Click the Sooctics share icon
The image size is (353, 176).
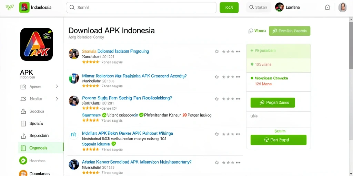[x=23, y=111]
